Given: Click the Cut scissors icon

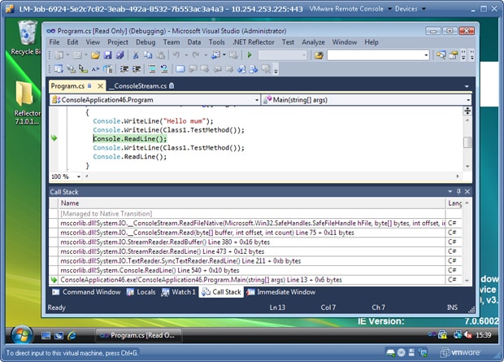Looking at the screenshot, I should click(136, 55).
